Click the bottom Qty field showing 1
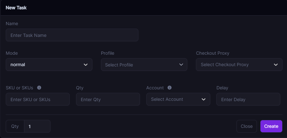Viewport: 287px width, 138px height. 37,126
